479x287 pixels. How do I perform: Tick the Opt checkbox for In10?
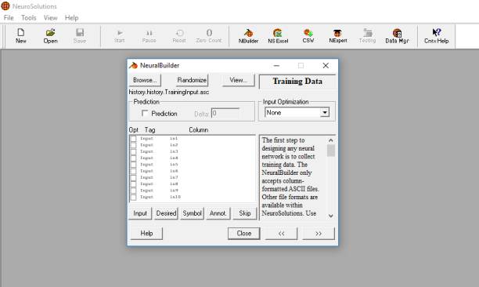(x=133, y=197)
